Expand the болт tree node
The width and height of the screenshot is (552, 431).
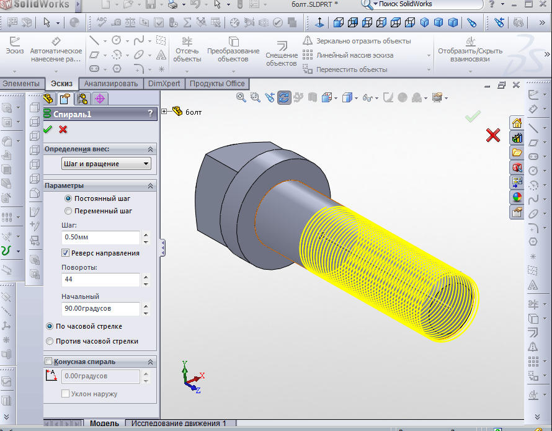[164, 112]
